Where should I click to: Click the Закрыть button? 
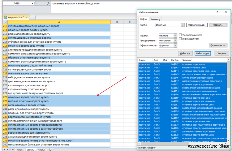222,53
